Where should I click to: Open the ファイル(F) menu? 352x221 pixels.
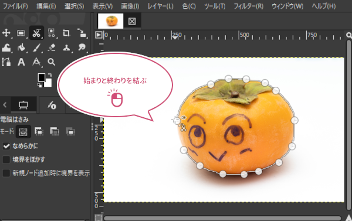(x=15, y=6)
